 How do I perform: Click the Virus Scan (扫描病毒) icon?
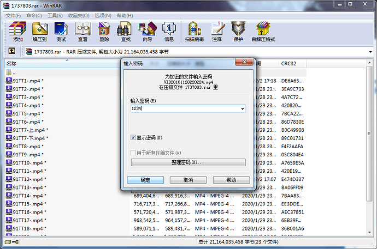[195, 32]
